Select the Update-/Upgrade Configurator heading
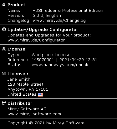This screenshot has height=129, width=117. 43,30
